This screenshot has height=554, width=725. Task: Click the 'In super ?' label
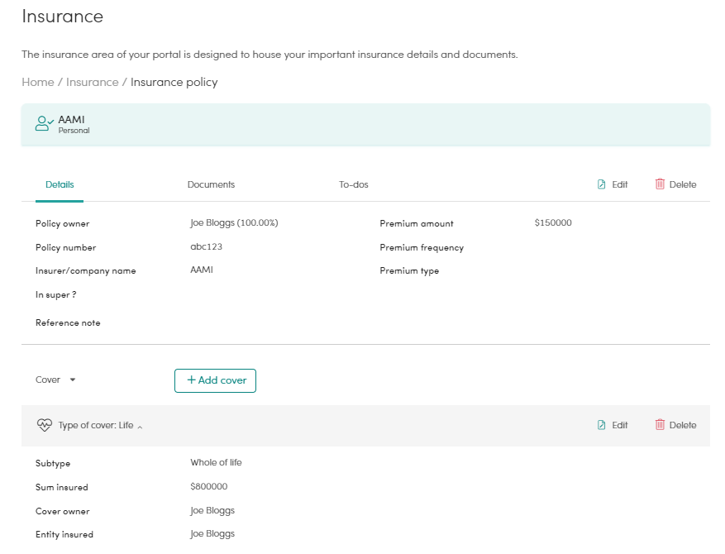pos(56,295)
